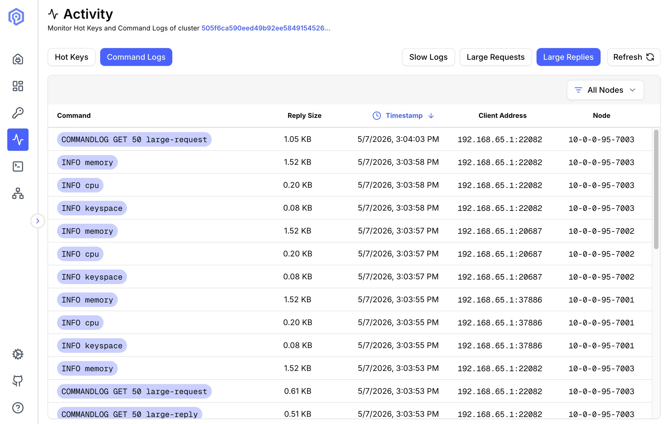Click client address 192.168.65.1:20687 in INFO memory row
This screenshot has width=668, height=424.
(500, 231)
